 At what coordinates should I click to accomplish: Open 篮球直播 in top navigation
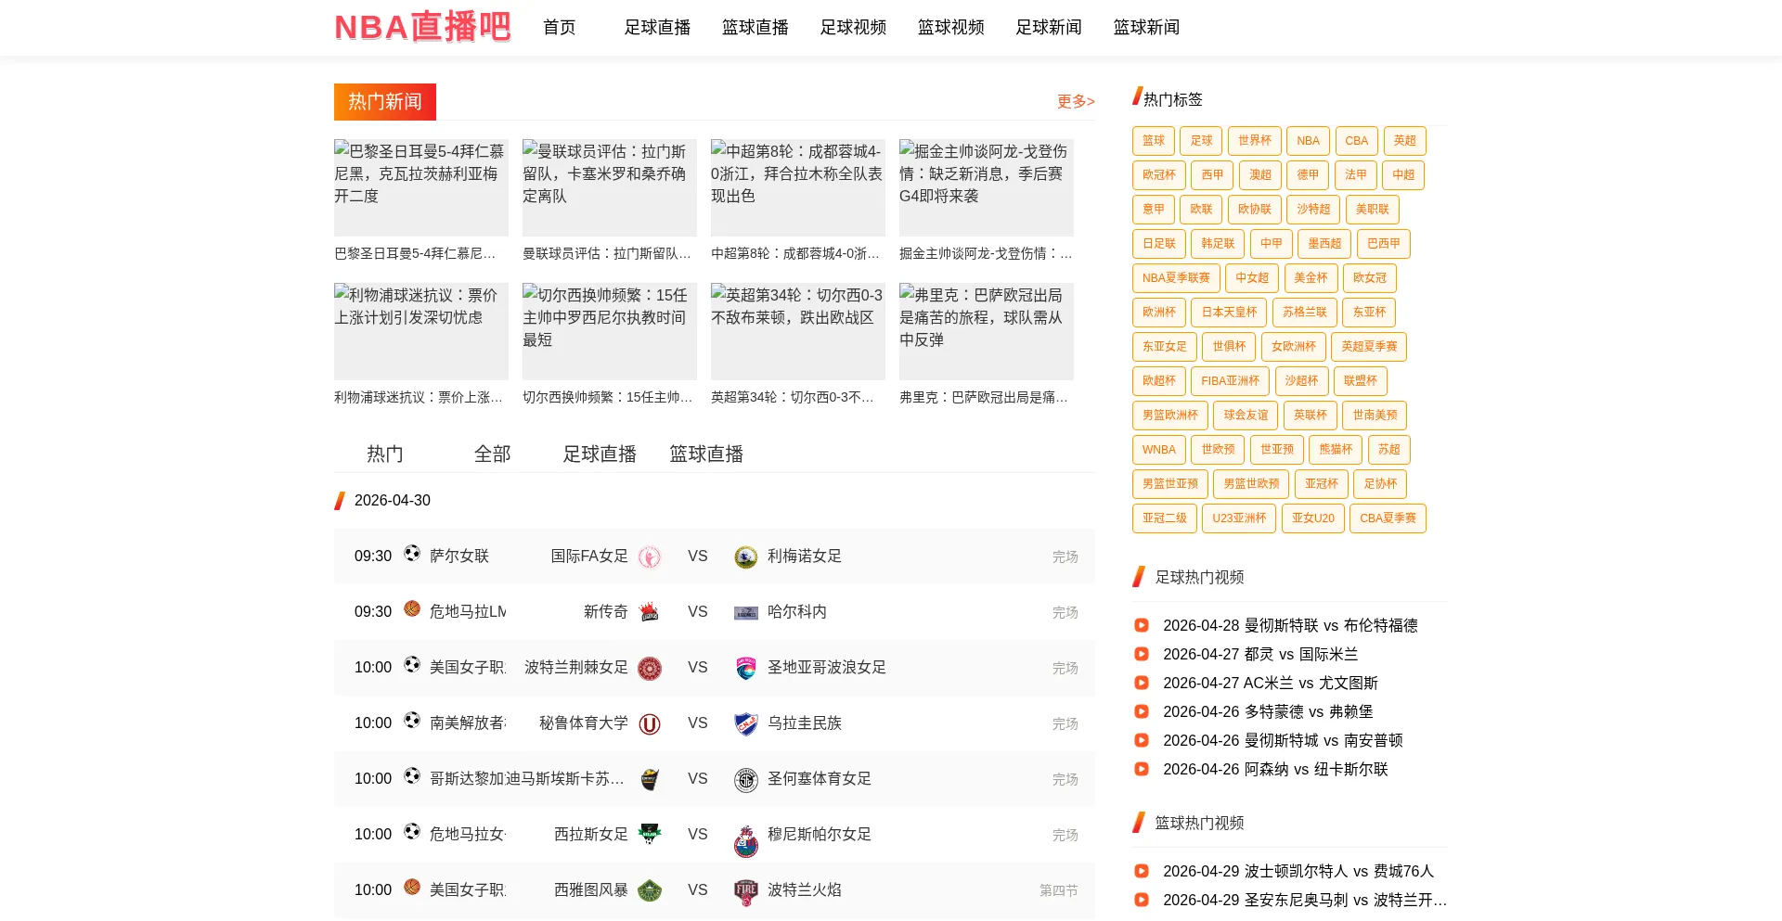[x=755, y=27]
